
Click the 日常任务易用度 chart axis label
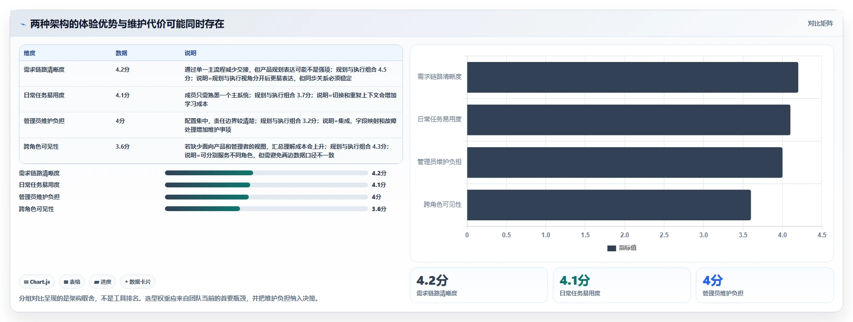(x=439, y=119)
